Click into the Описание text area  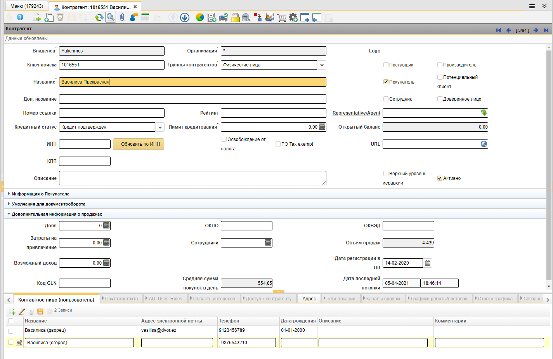pyautogui.click(x=192, y=178)
